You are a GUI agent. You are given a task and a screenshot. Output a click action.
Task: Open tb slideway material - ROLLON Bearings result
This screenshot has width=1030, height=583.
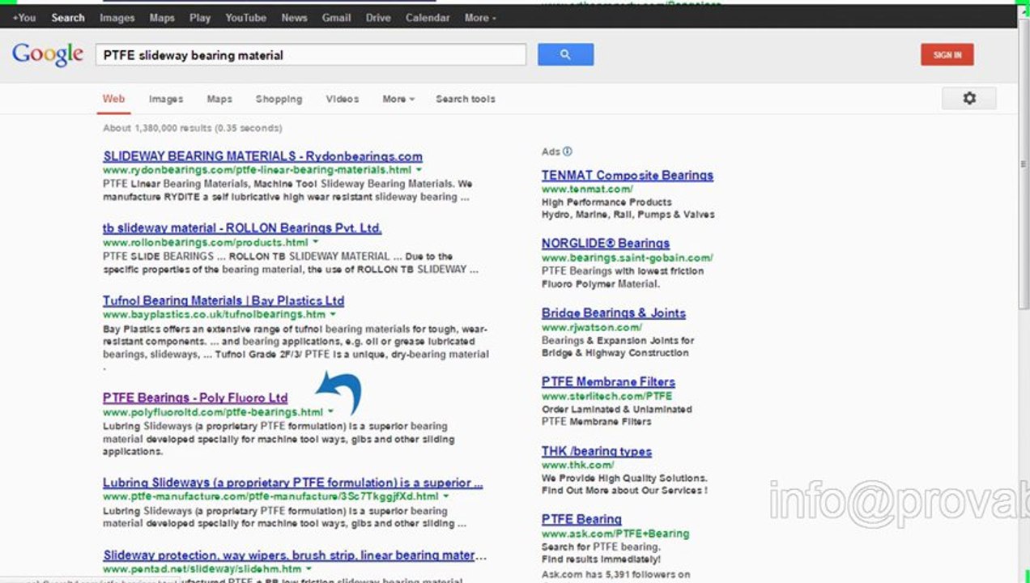coord(242,228)
